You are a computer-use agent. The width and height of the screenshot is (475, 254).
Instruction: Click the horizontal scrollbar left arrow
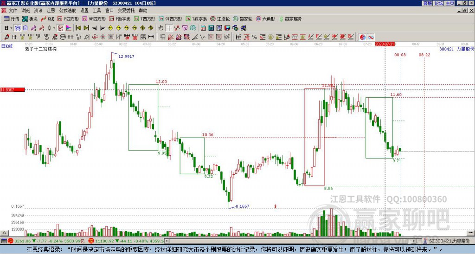pyautogui.click(x=167, y=241)
